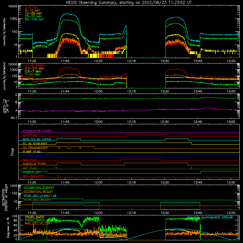Select the green 25-50 keV legend label
Screen dimensions: 243x243
pos(33,16)
